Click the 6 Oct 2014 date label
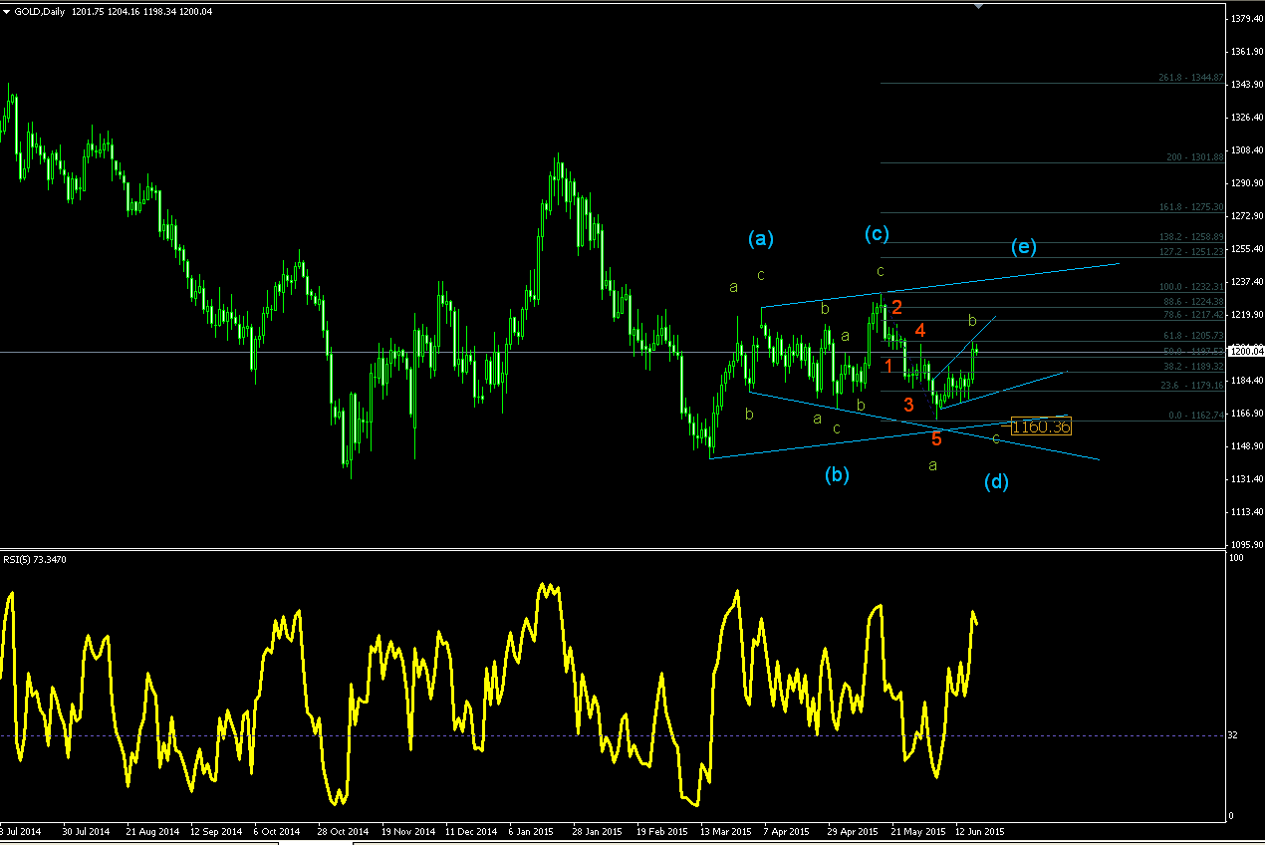This screenshot has height=845, width=1265. (276, 830)
